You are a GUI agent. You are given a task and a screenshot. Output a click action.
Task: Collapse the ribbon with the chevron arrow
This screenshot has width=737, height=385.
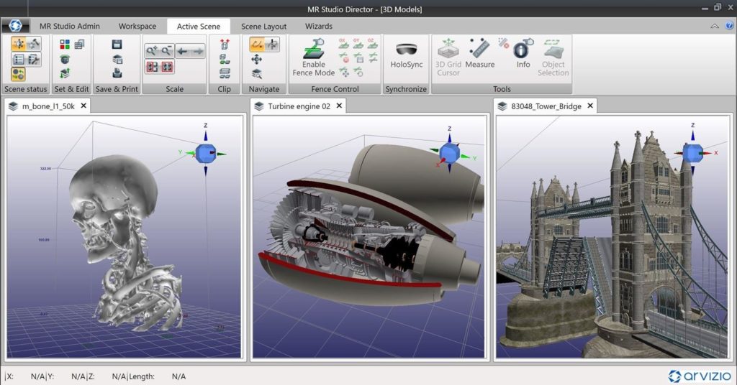click(x=715, y=27)
